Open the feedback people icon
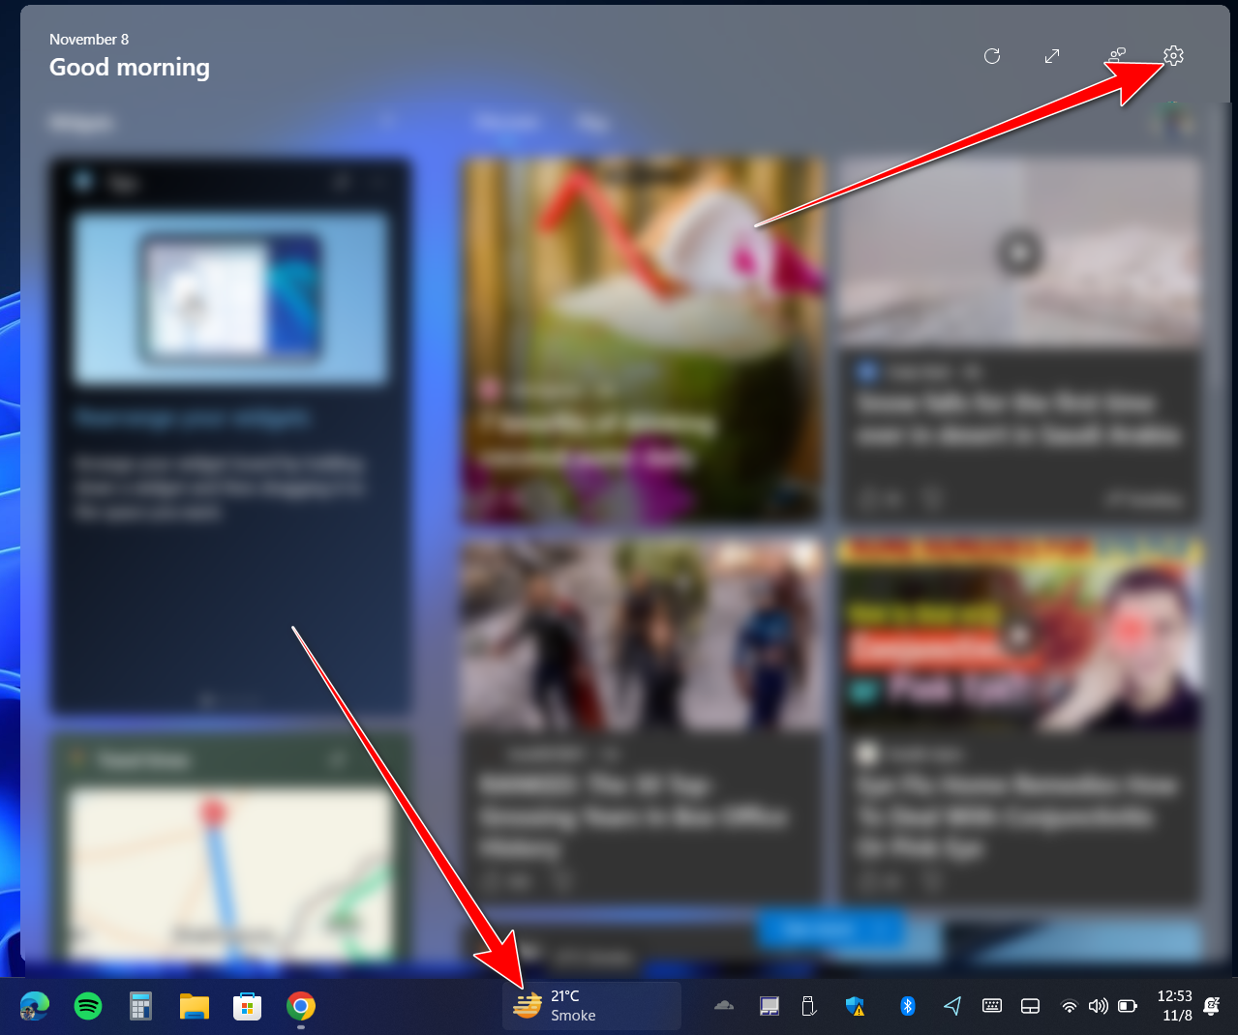1238x1035 pixels. click(1117, 55)
